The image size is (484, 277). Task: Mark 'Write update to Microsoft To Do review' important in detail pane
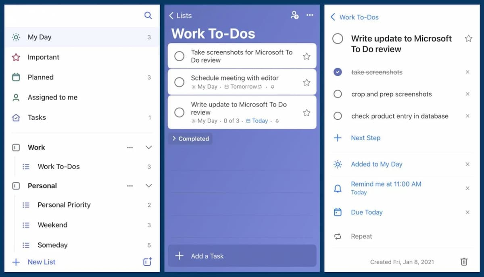[x=468, y=39]
